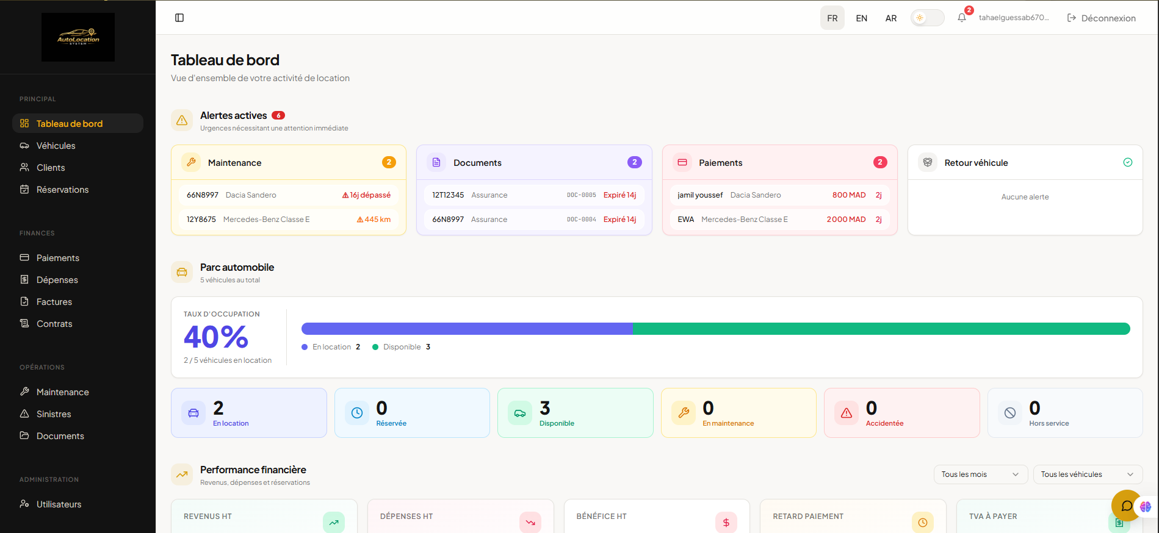Viewport: 1159px width, 533px height.
Task: Click the Maintenance wrench icon in alerts
Action: [x=191, y=162]
